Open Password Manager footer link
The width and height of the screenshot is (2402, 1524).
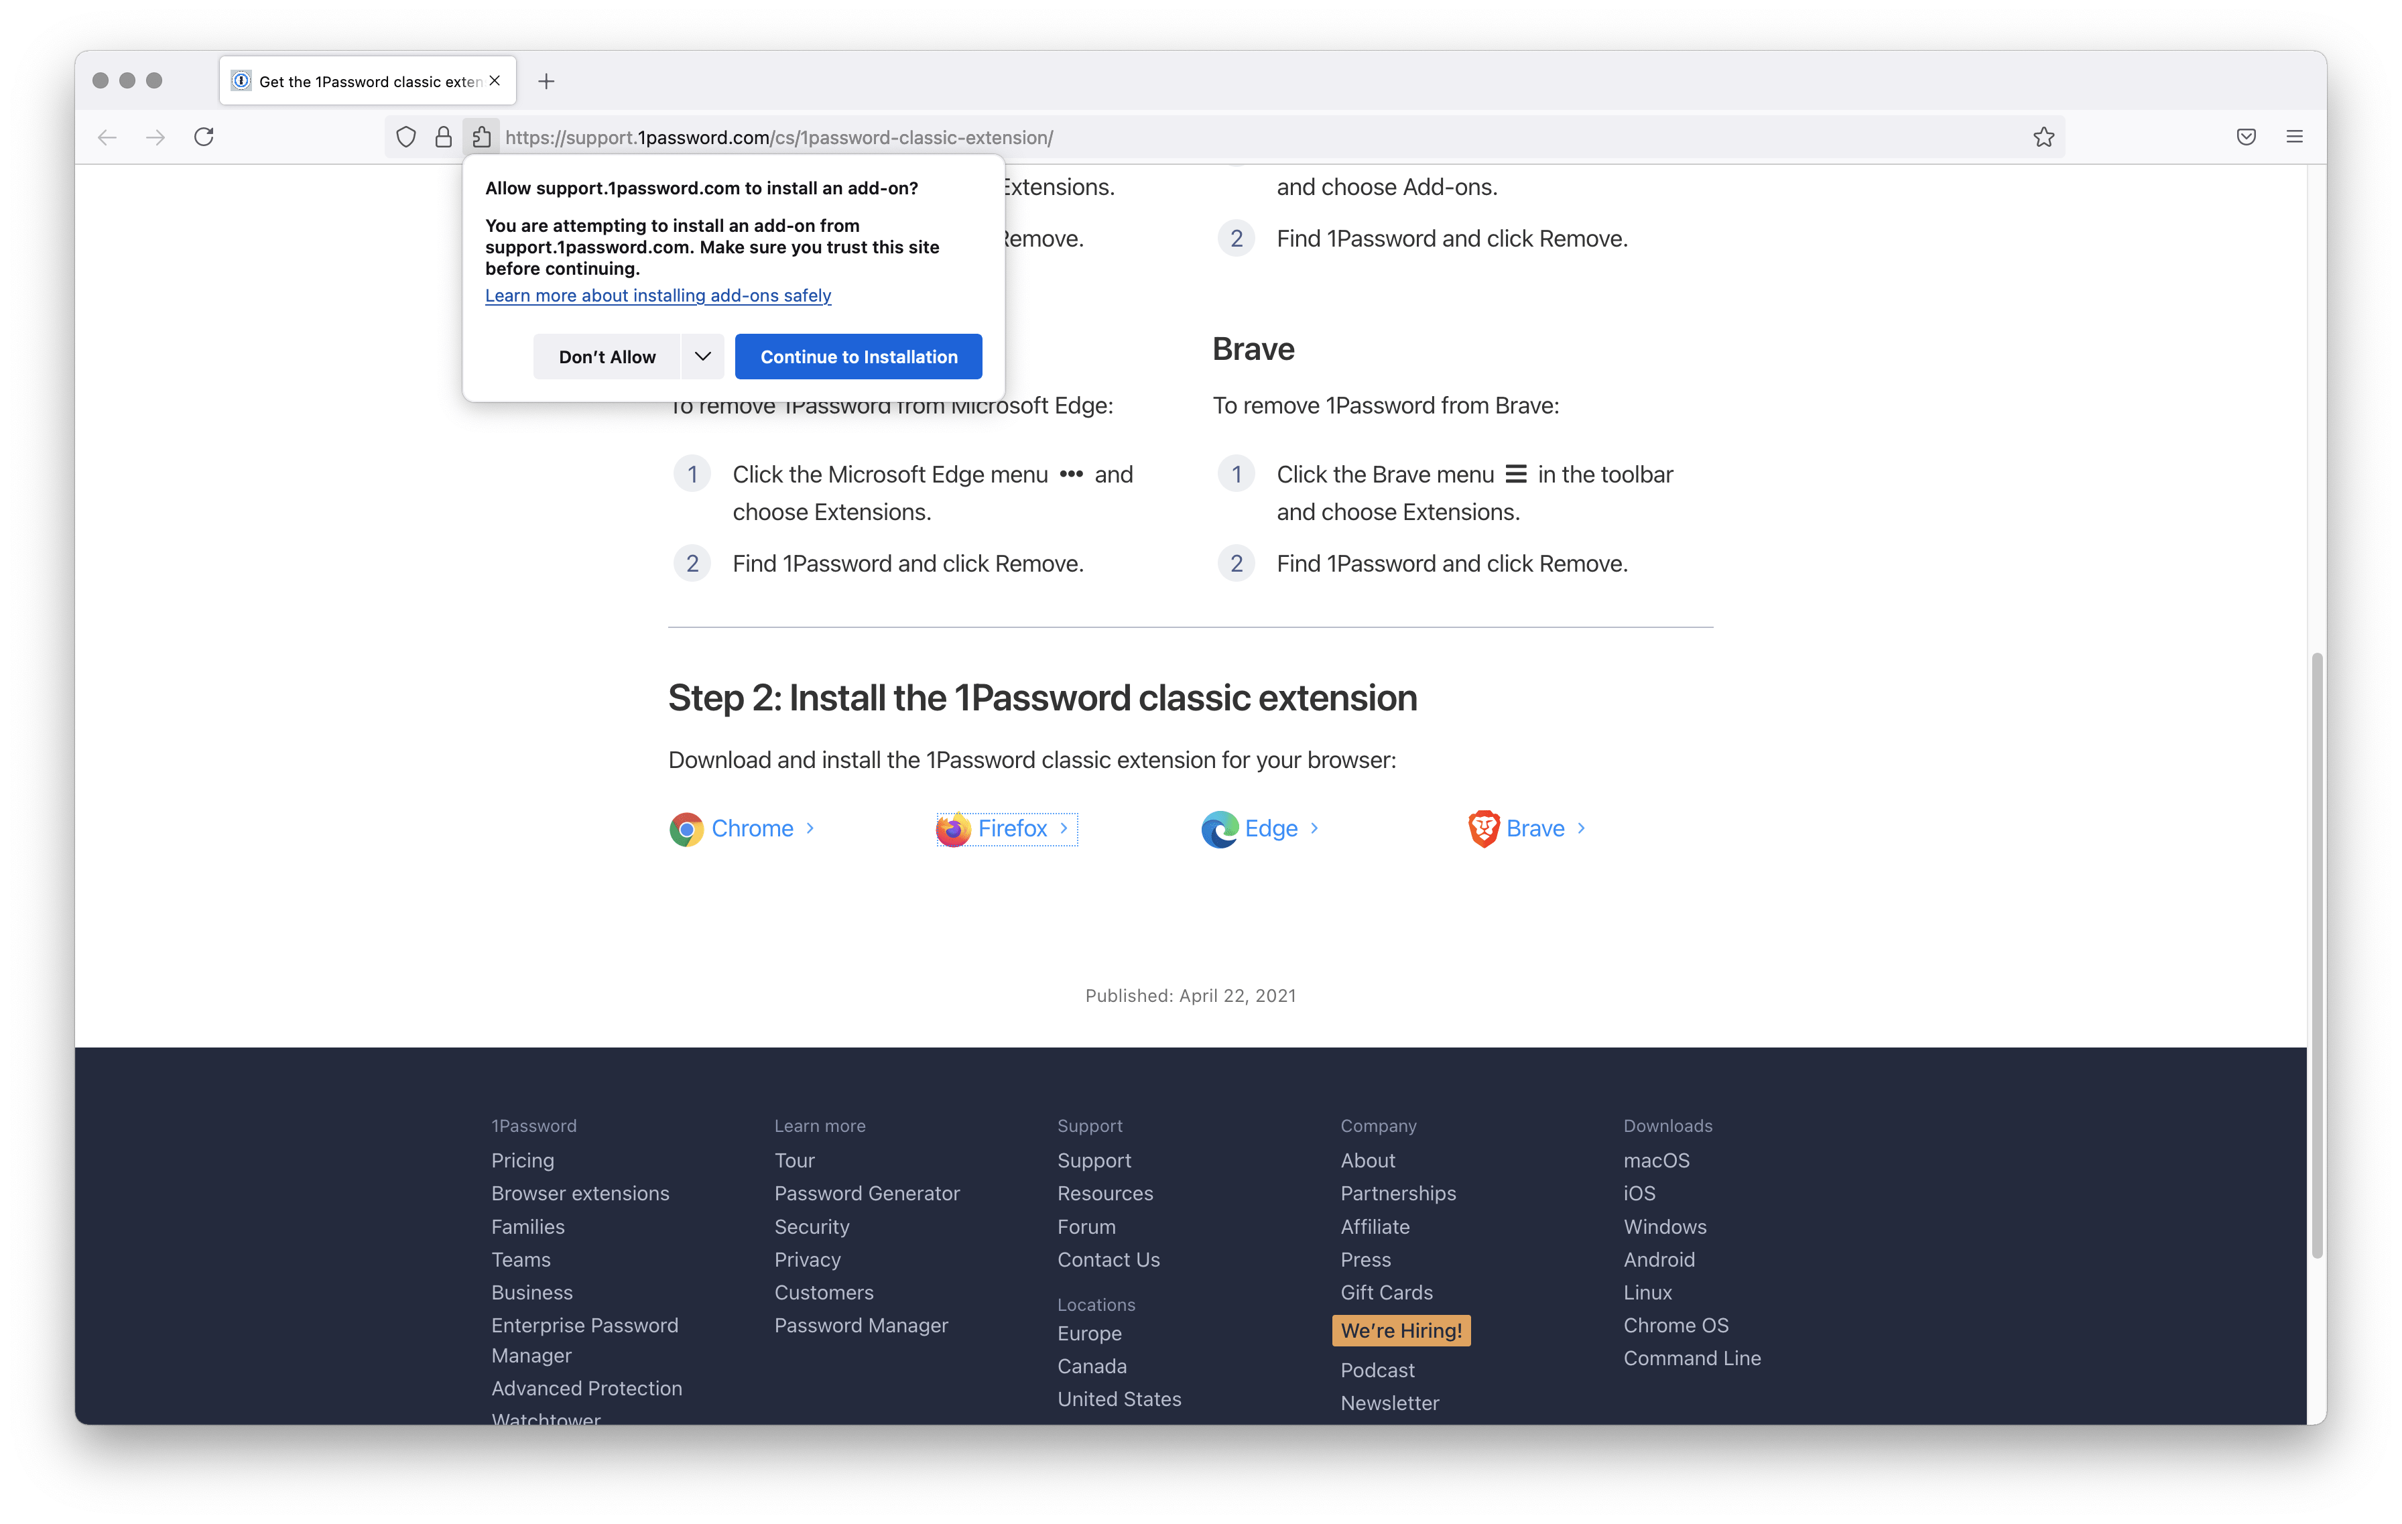tap(862, 1326)
